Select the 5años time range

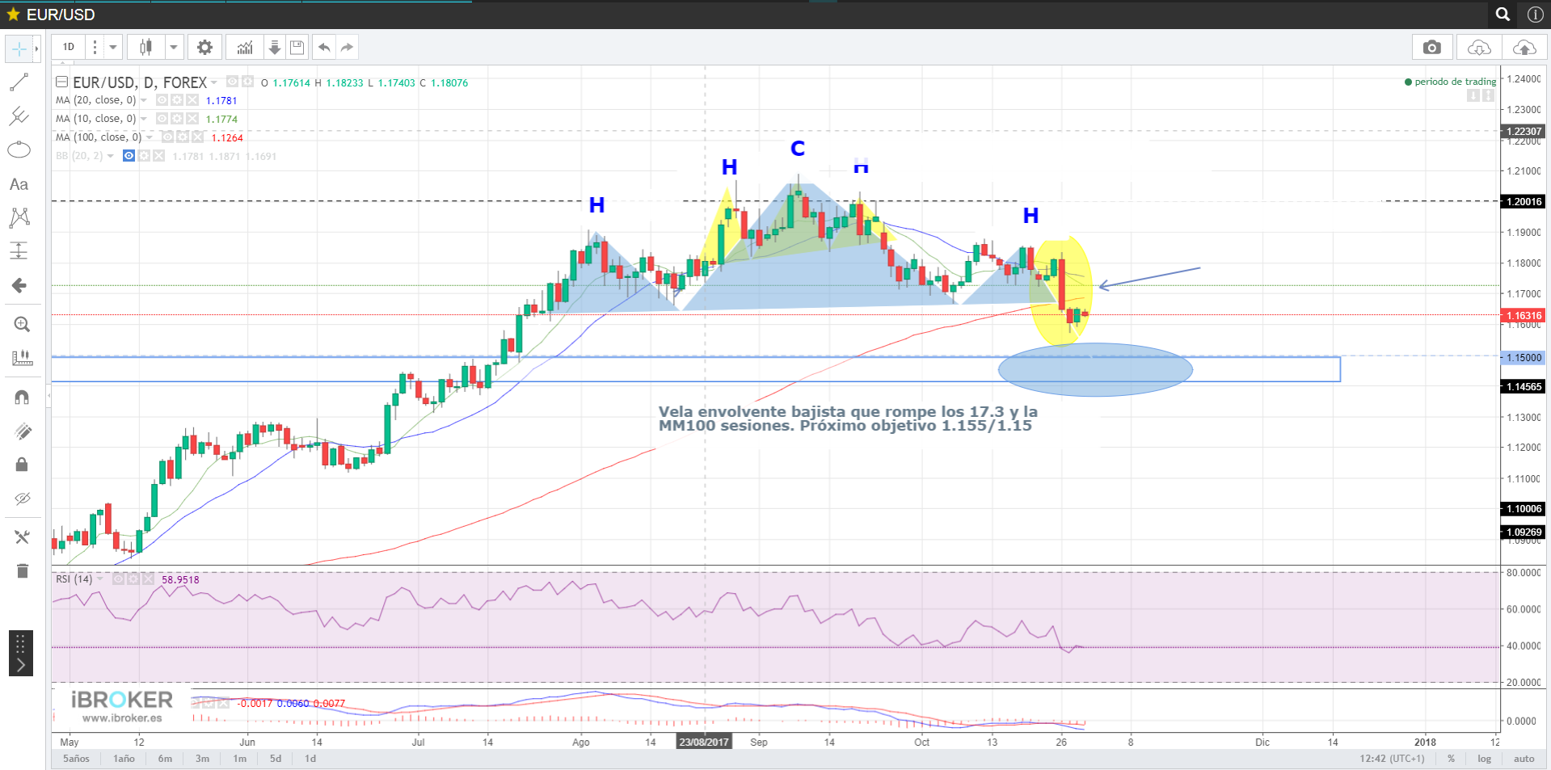pos(77,759)
